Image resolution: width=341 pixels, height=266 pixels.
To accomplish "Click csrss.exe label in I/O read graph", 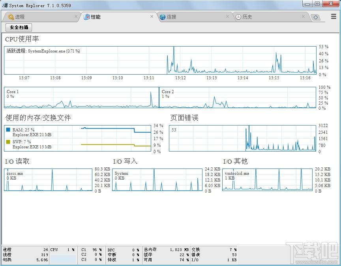I will tap(15, 173).
